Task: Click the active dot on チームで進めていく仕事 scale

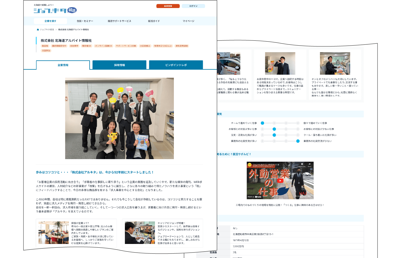Action: click(x=262, y=123)
